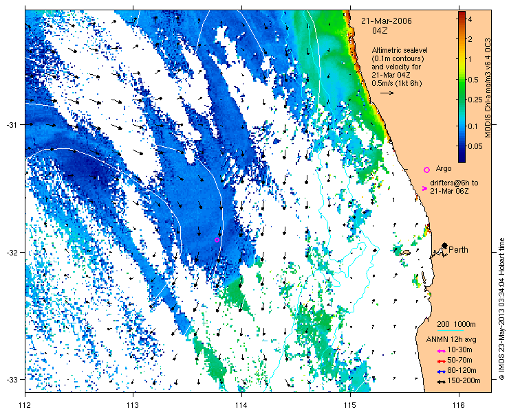
Task: Click the '50-70m' depth label
Action: (459, 360)
